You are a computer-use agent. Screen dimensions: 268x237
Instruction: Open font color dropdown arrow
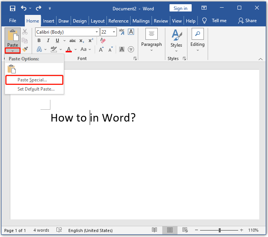click(x=76, y=49)
